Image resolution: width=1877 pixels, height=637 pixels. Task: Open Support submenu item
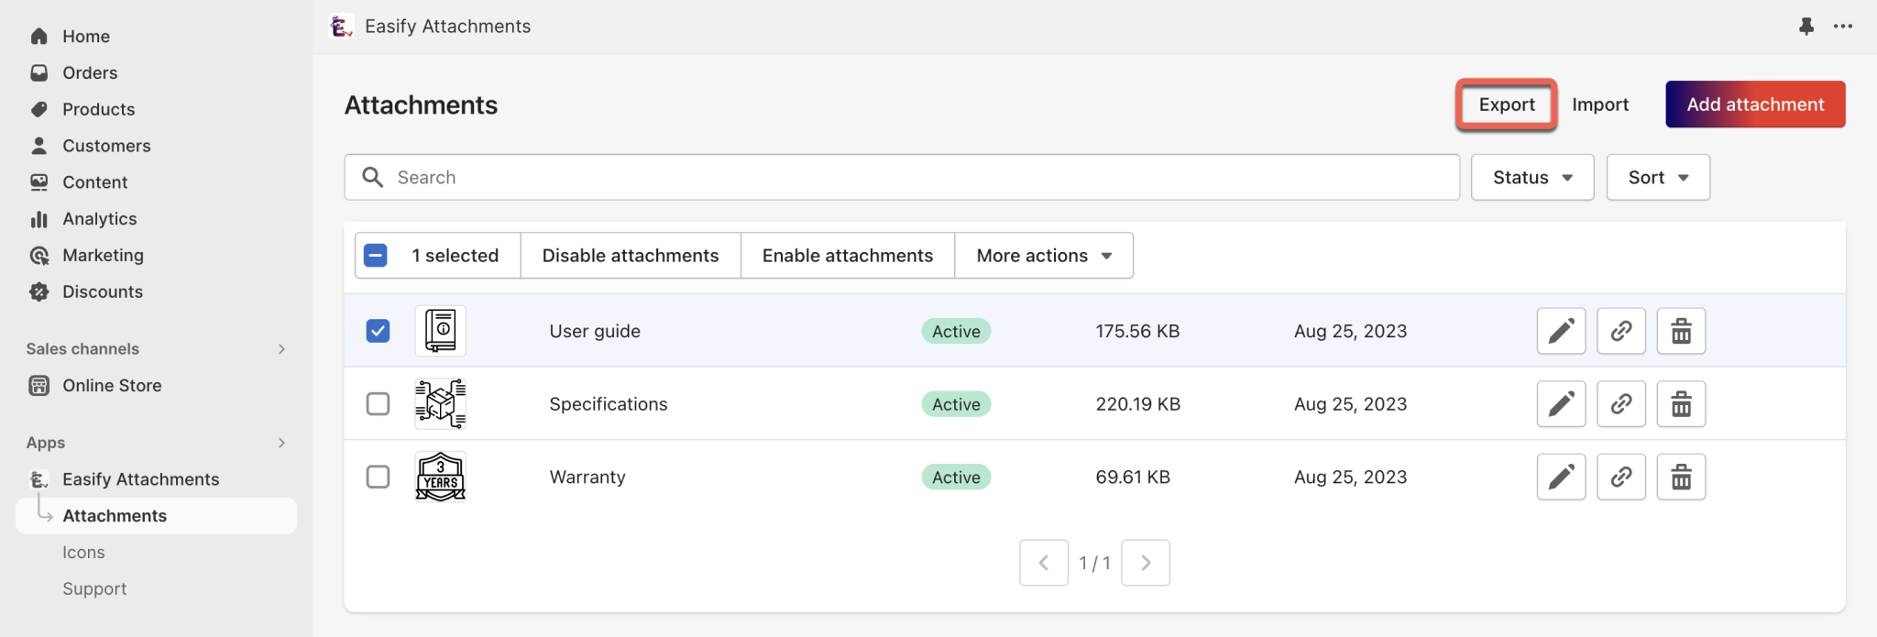pos(94,589)
